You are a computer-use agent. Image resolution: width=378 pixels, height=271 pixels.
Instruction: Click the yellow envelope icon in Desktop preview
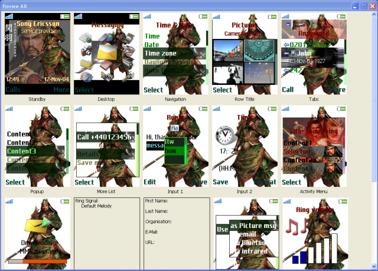[107, 52]
